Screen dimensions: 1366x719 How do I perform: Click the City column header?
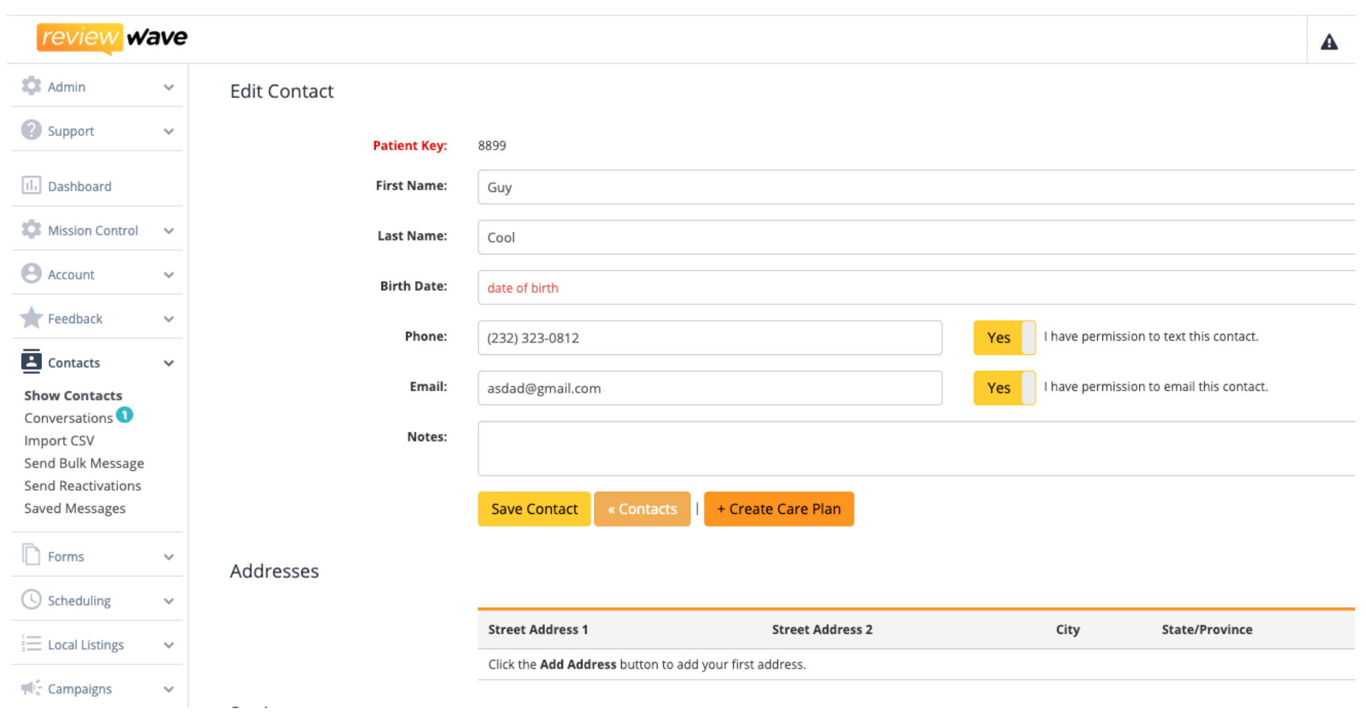pos(1068,629)
